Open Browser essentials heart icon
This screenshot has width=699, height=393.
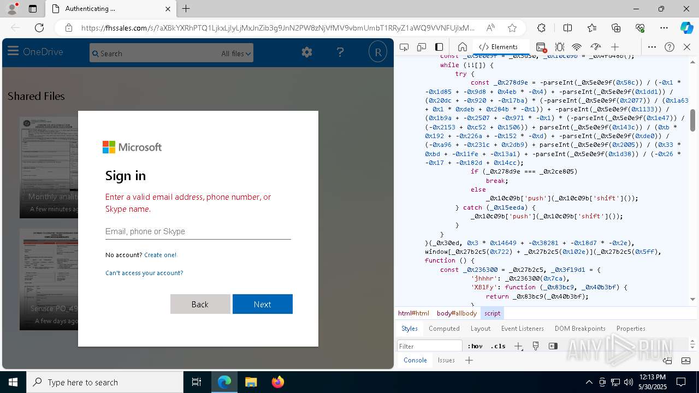pos(640,28)
